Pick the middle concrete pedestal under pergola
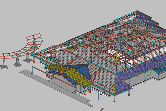 [17, 63]
